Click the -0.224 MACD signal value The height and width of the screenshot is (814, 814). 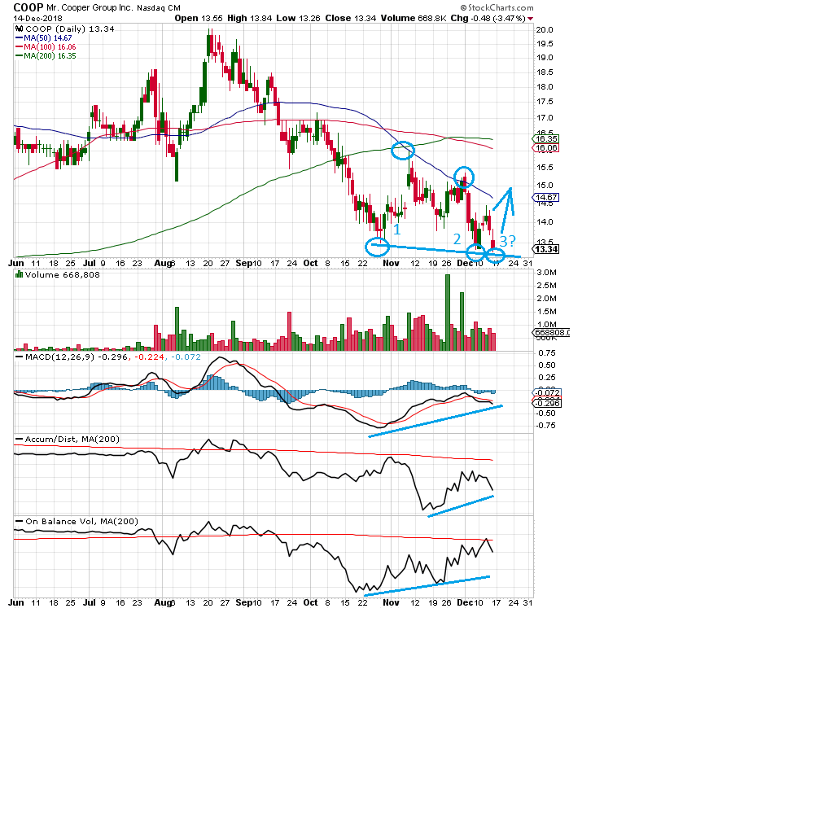(150, 357)
